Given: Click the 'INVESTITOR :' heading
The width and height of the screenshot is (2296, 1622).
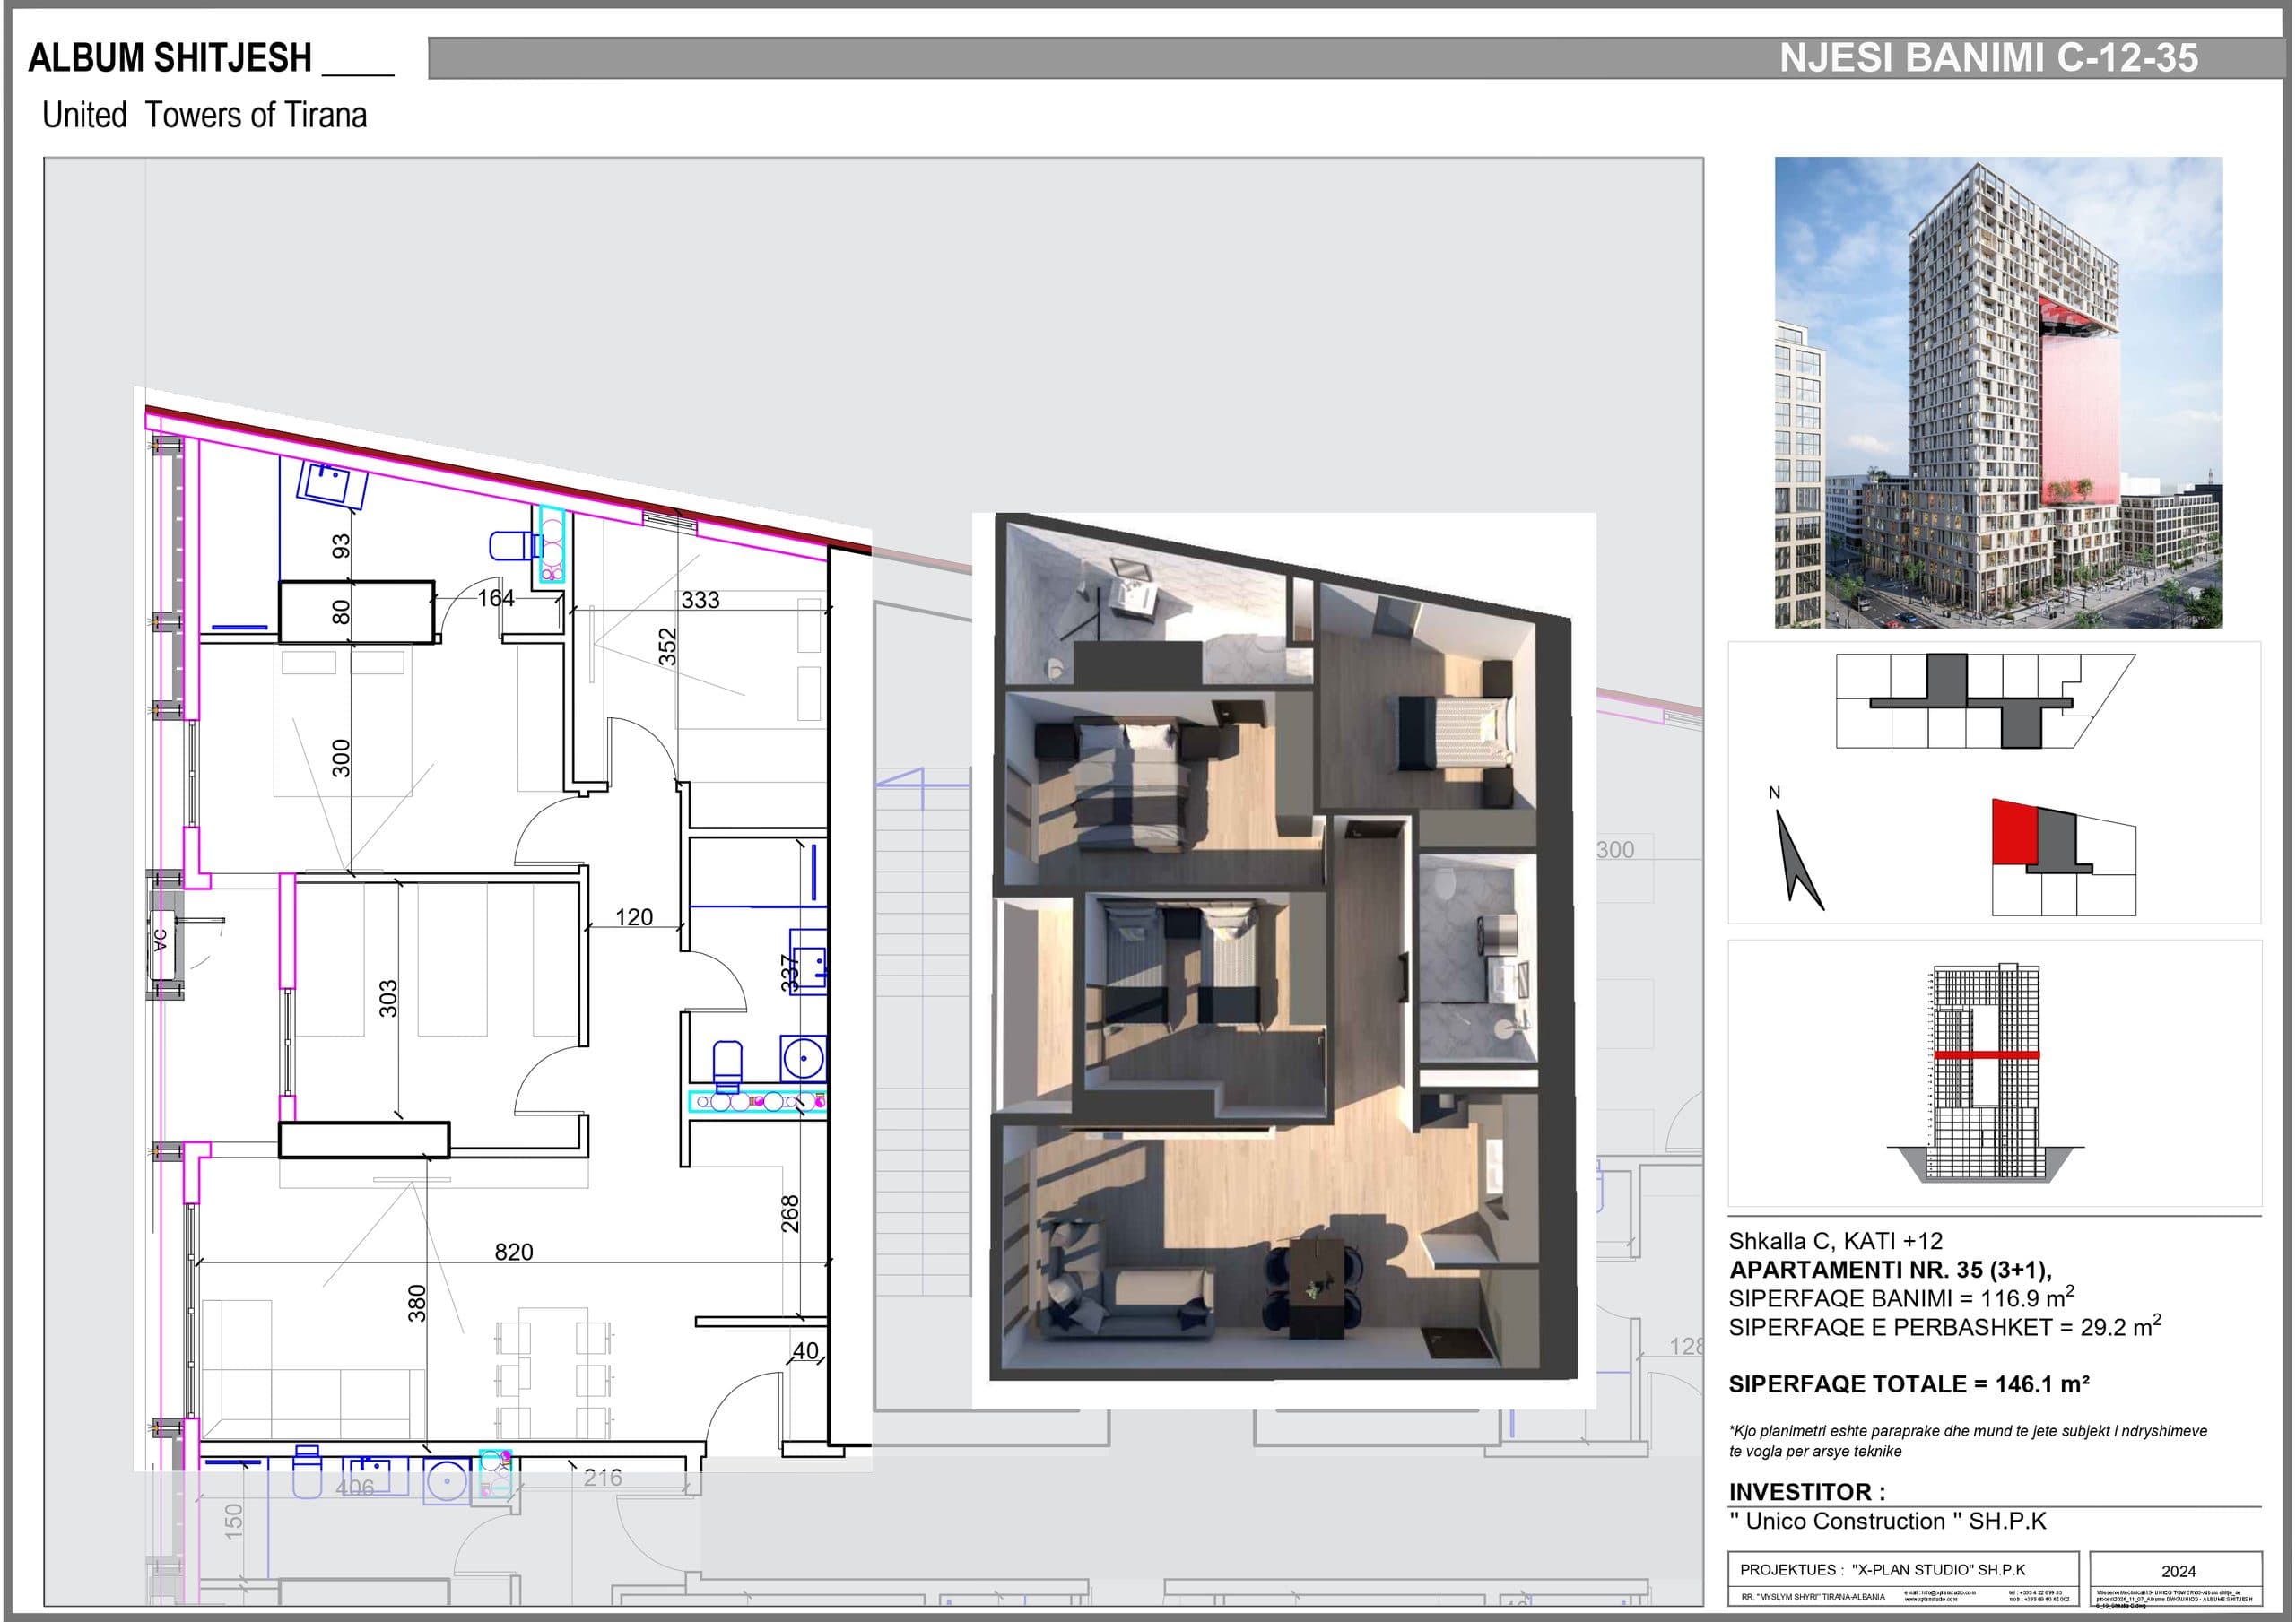Looking at the screenshot, I should pos(1807,1492).
